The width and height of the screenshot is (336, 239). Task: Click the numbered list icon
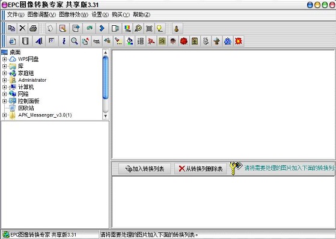(x=141, y=41)
